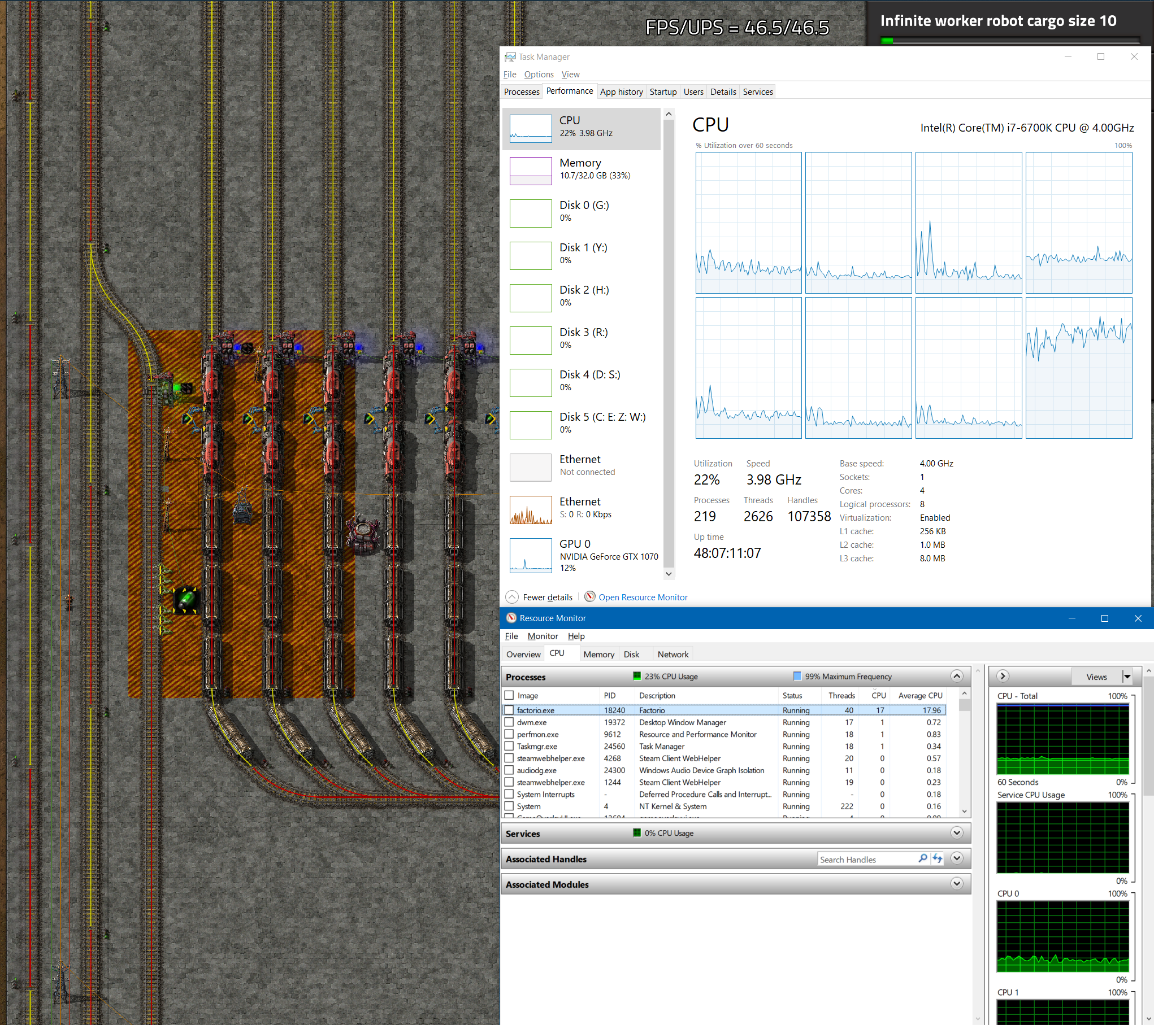
Task: Click the Task Manager sidebar scroll up arrow
Action: pos(669,114)
